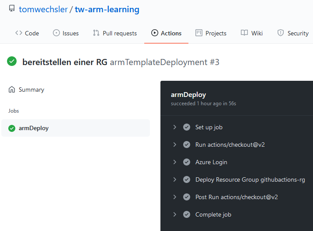Click the Issues circle icon
The image size is (313, 231).
(x=56, y=33)
